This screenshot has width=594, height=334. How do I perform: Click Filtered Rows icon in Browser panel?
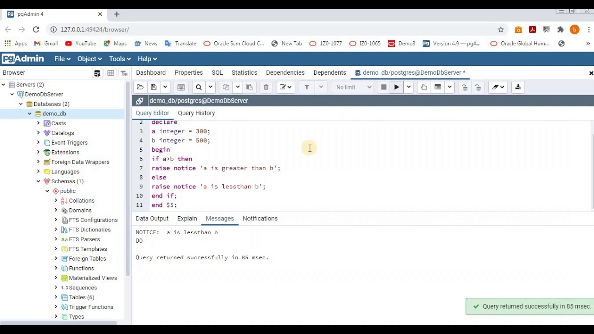124,73
